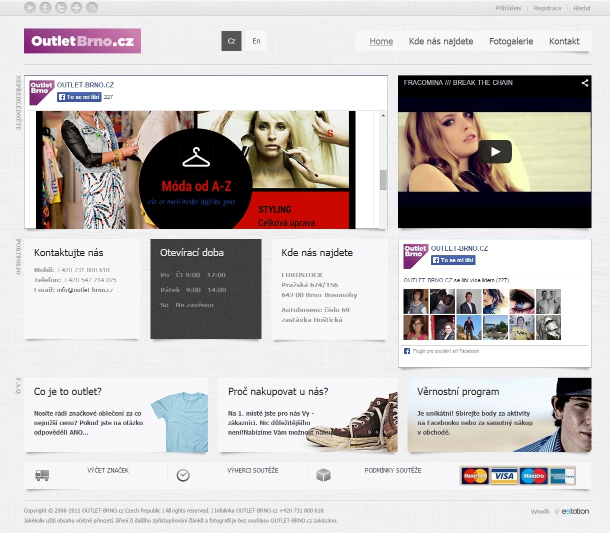Click the Facebook feed scrollbar thumb
Image resolution: width=610 pixels, height=533 pixels.
pos(383,180)
